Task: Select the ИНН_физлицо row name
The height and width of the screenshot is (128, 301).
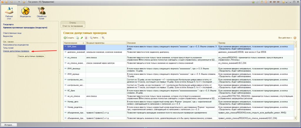Action: [x=74, y=68]
